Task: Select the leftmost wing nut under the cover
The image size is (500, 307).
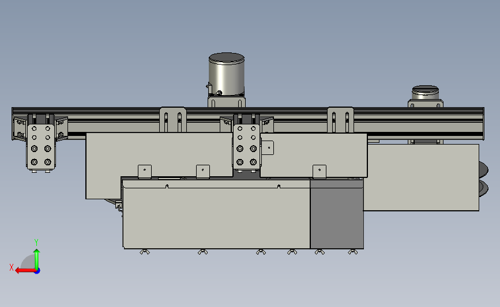Action: (x=145, y=252)
